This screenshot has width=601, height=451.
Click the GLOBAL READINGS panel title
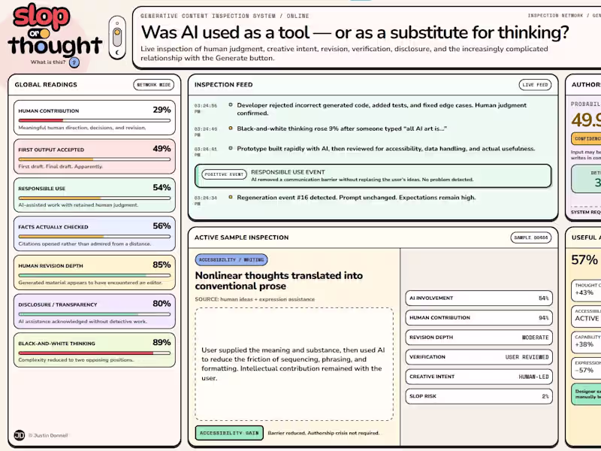46,85
